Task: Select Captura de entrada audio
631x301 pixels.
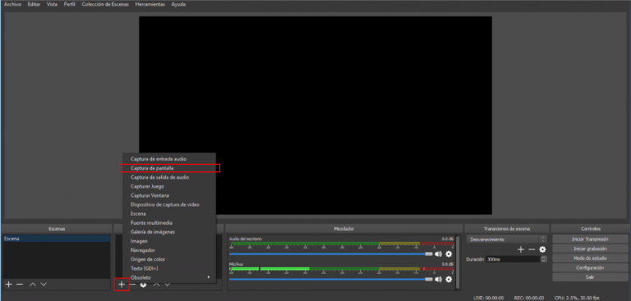Action: tap(169, 159)
